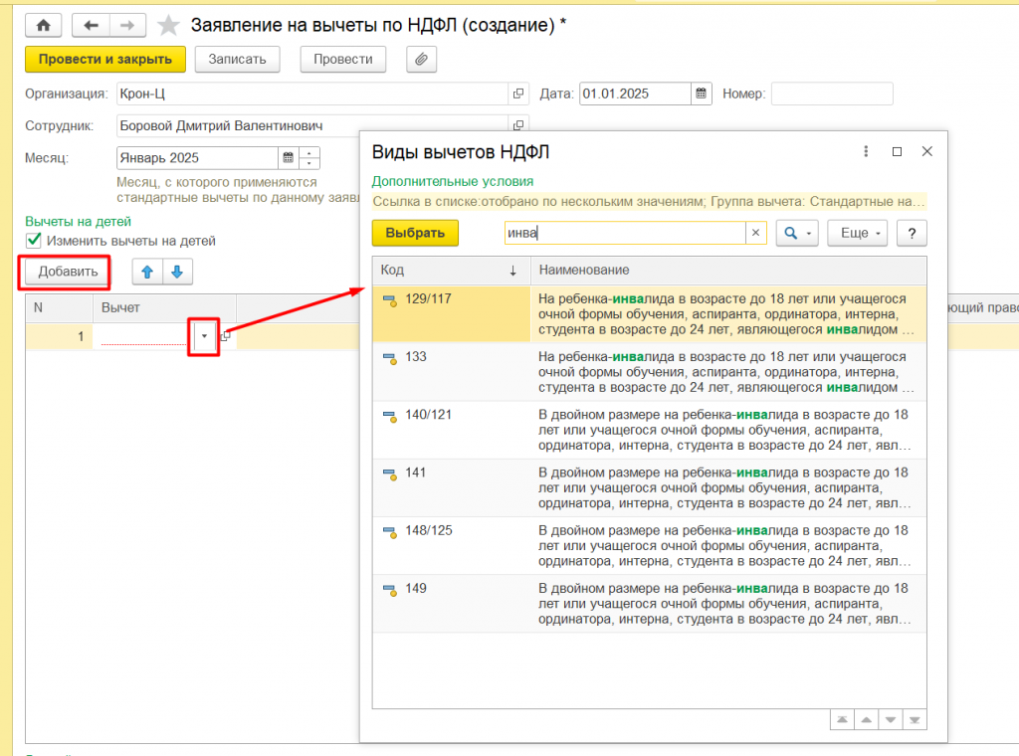Image resolution: width=1019 pixels, height=756 pixels.
Task: Open attachments via paperclip icon
Action: [421, 60]
